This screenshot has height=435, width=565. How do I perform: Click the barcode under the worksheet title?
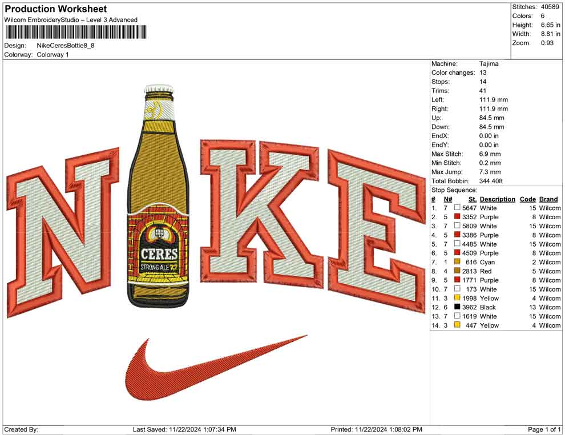tap(75, 32)
